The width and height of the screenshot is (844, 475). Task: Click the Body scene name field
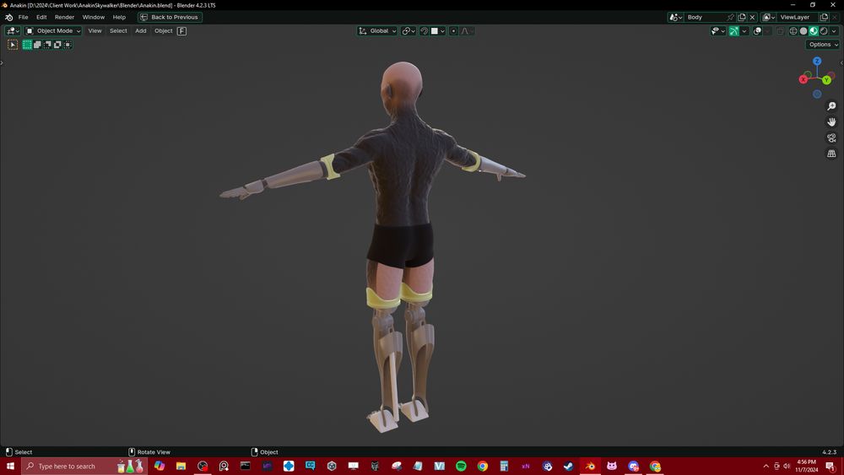click(x=705, y=17)
